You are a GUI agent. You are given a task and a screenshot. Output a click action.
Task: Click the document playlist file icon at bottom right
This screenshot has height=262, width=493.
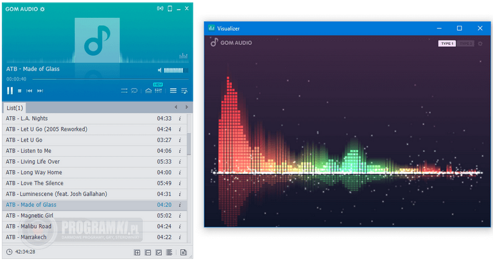click(183, 252)
